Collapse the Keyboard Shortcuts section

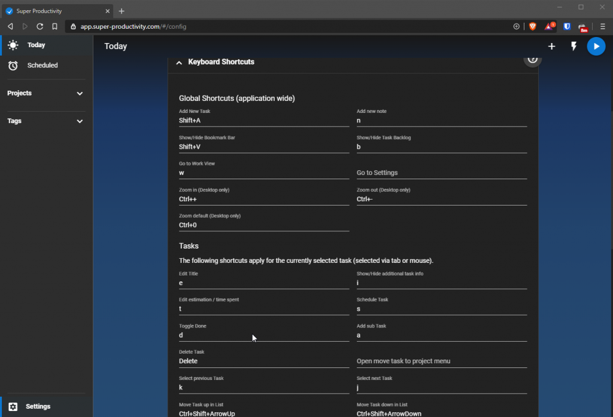[179, 62]
